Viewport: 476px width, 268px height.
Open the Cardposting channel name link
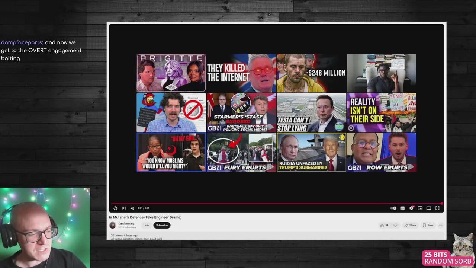[126, 224]
